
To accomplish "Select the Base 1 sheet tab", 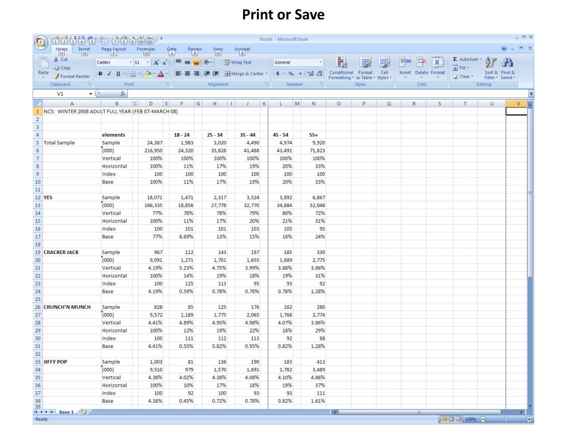I will click(66, 412).
